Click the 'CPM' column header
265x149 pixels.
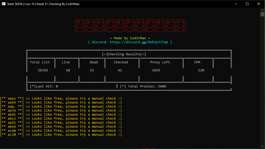coord(197,62)
